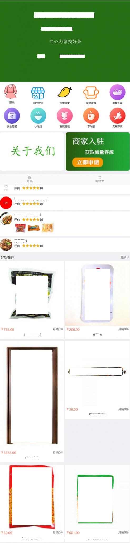Image resolution: width=130 pixels, height=543 pixels.
Task: Select the sausage product priced ¥39.00
Action: click(97, 380)
